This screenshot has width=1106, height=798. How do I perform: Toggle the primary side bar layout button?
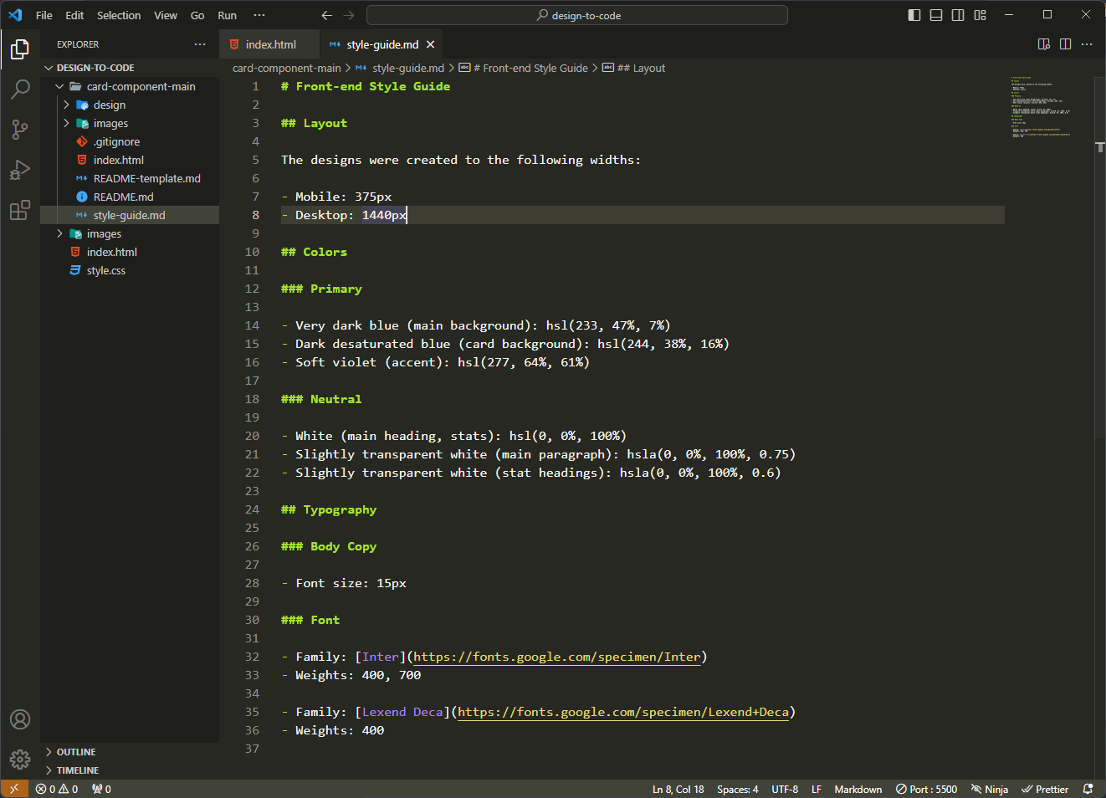coord(914,15)
